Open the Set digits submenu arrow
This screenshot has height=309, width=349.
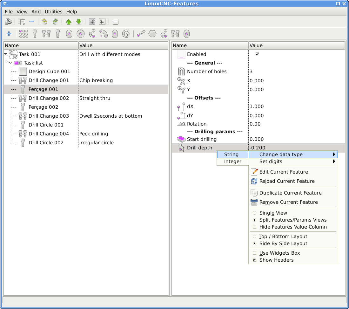tap(334, 161)
